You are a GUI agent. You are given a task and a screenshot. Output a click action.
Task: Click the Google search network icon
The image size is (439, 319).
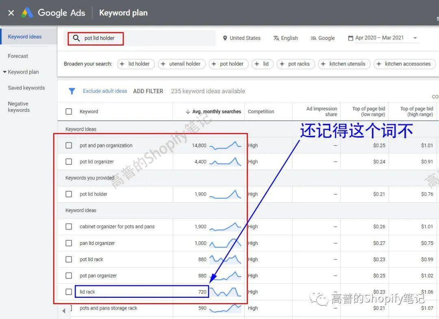(x=313, y=38)
